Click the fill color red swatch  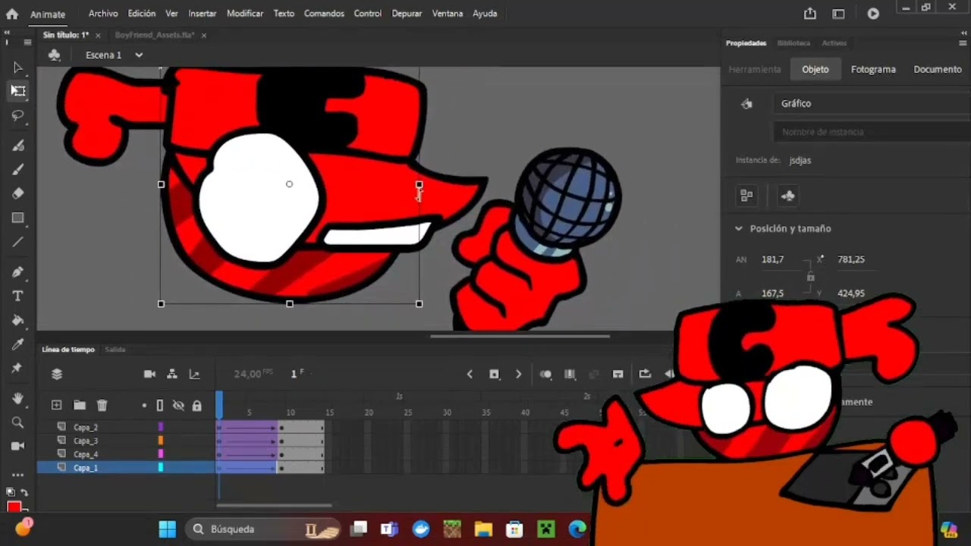pyautogui.click(x=14, y=508)
